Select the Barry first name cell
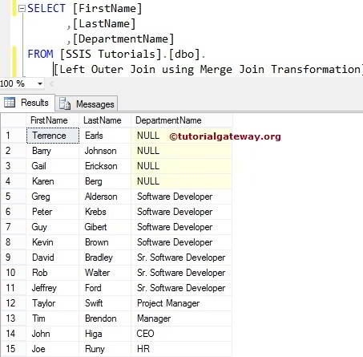363x357 pixels. tap(53, 151)
